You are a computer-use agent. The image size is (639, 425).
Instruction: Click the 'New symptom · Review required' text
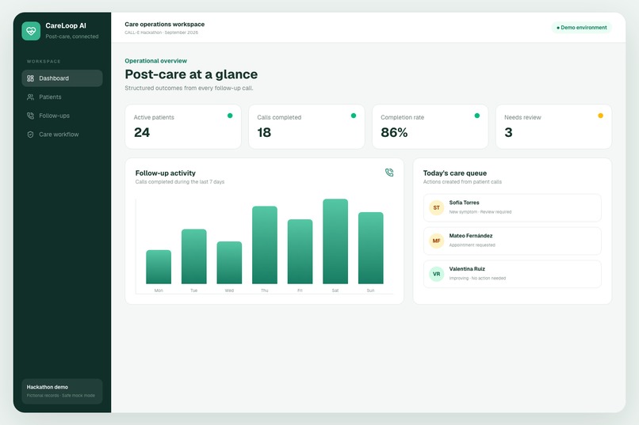[x=480, y=212]
